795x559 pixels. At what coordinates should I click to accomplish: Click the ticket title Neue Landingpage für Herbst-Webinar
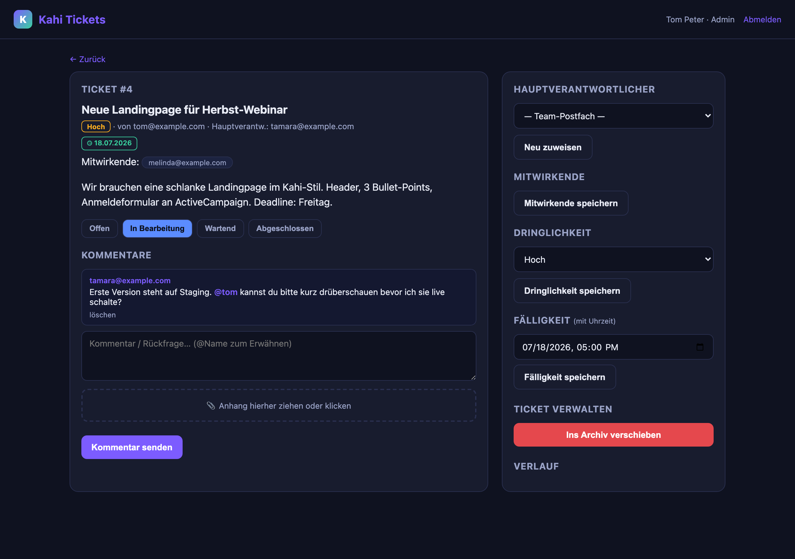[x=184, y=110]
